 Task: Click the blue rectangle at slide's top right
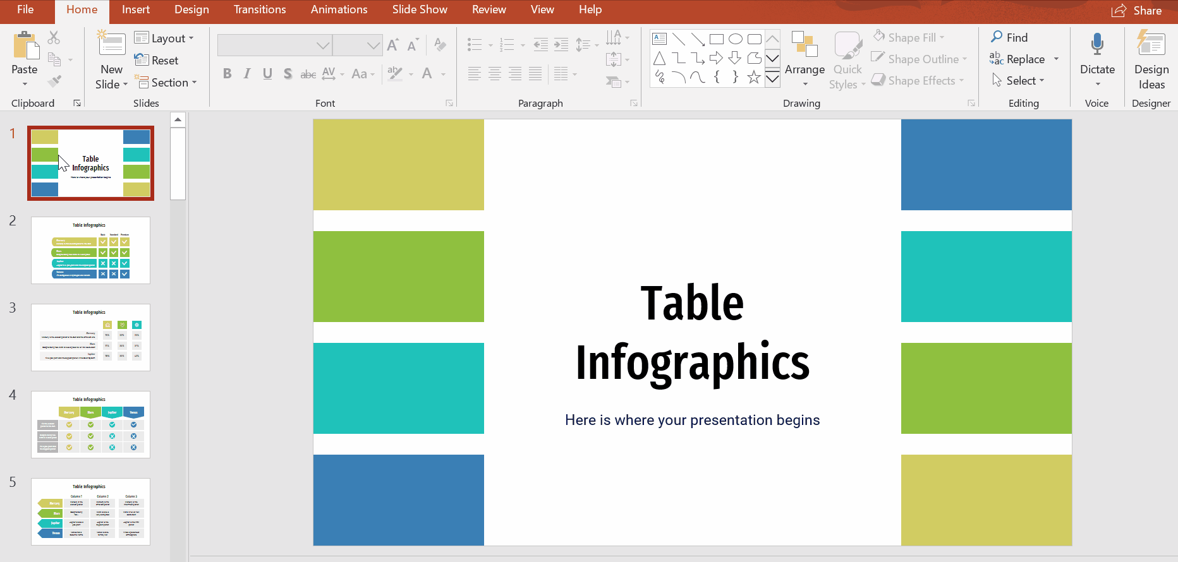click(986, 165)
